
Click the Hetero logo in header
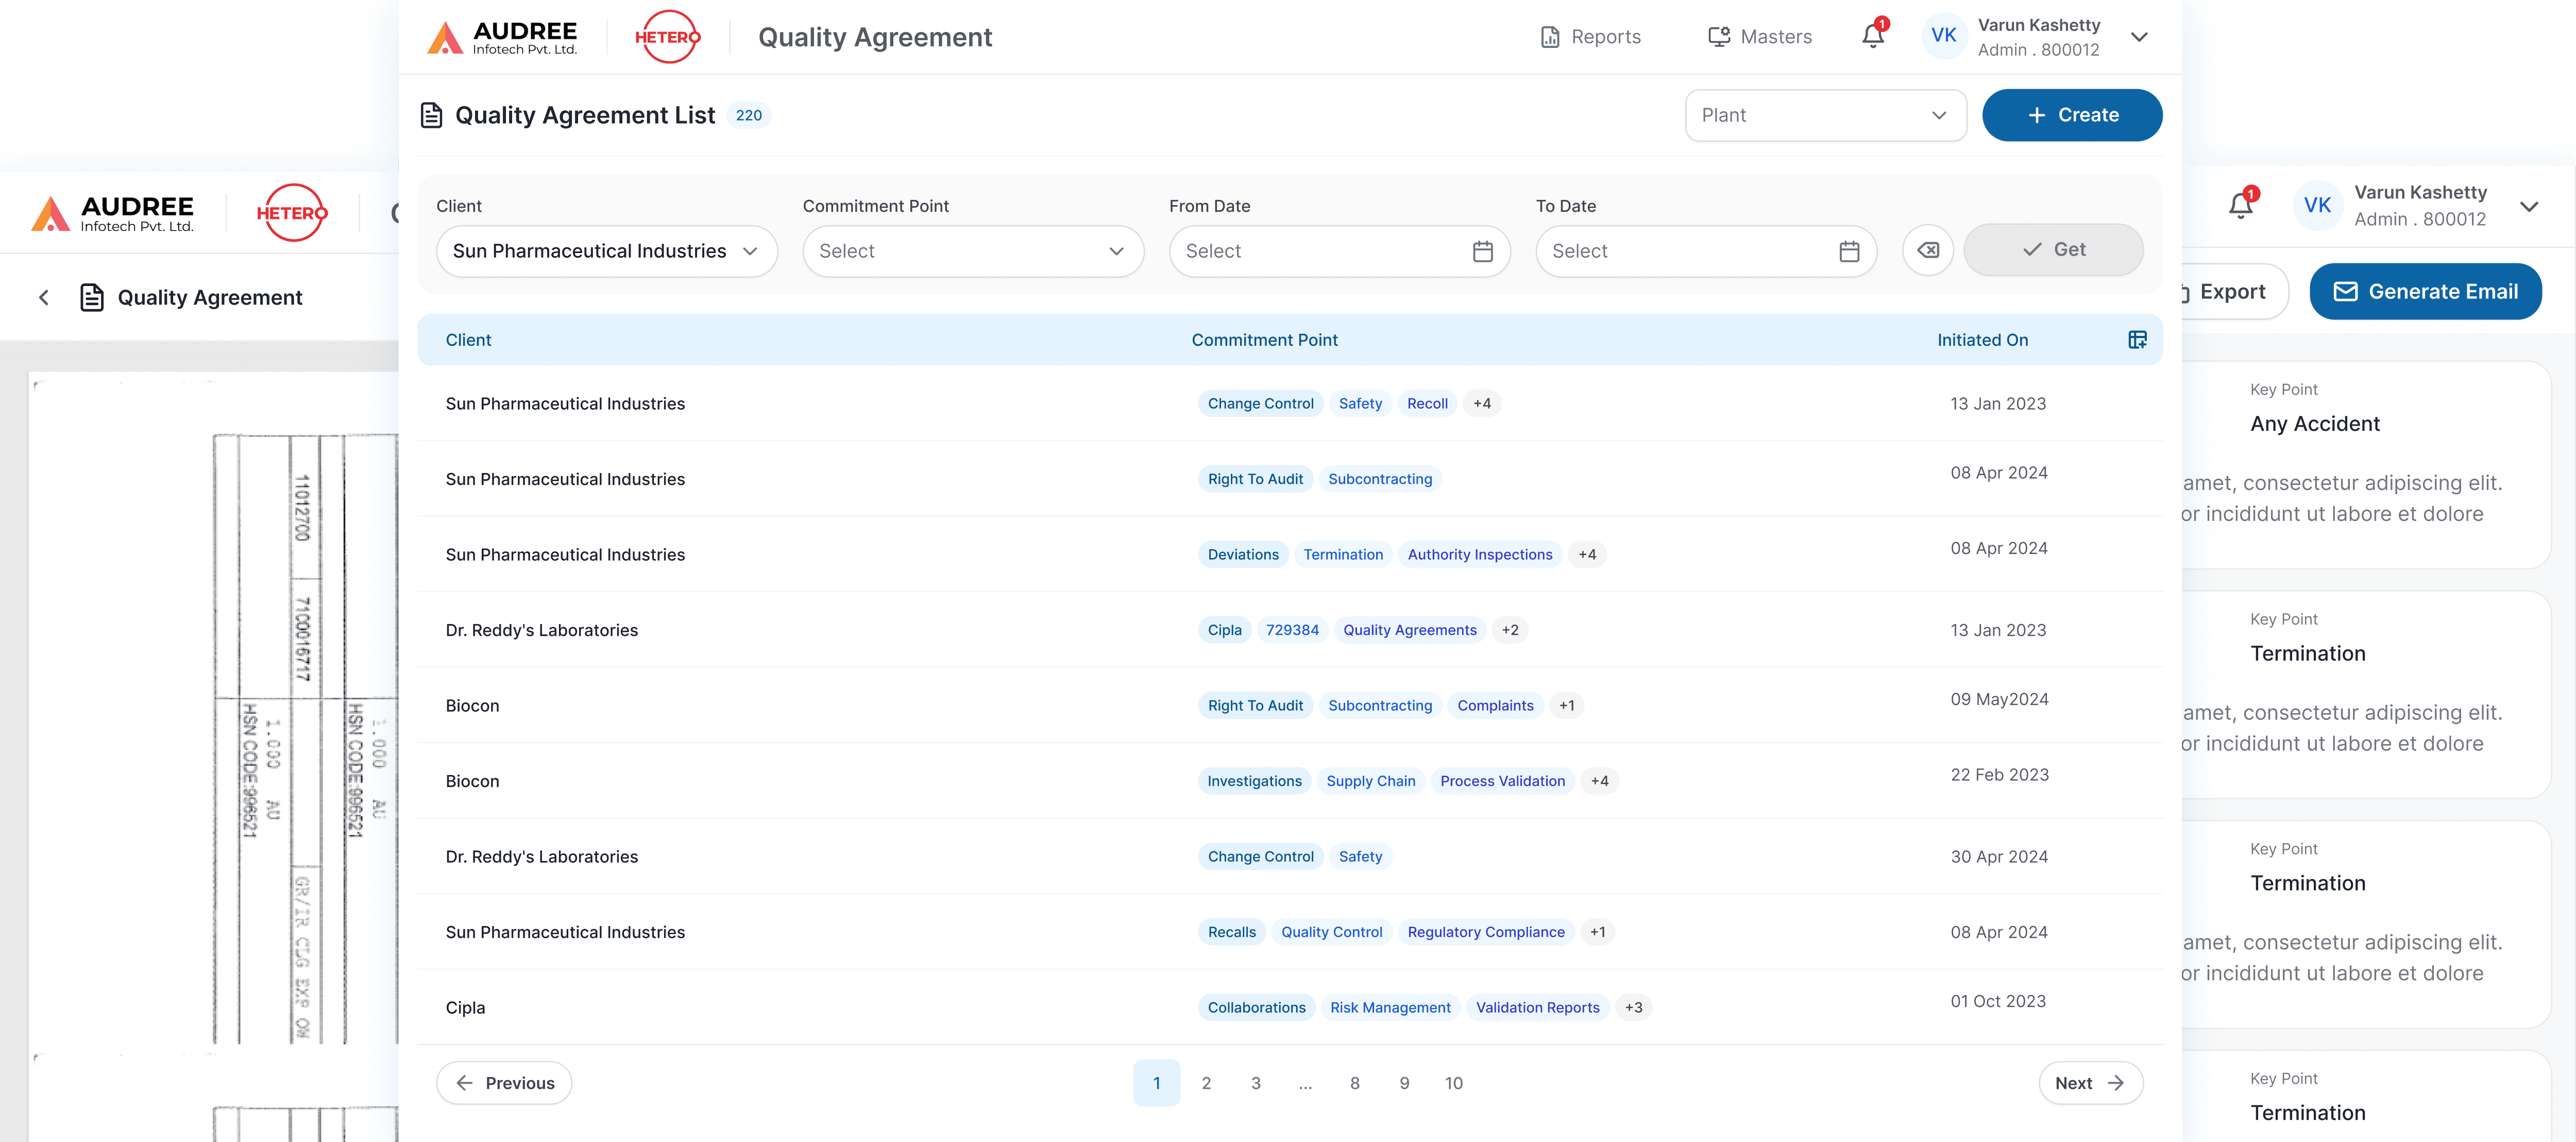click(667, 37)
